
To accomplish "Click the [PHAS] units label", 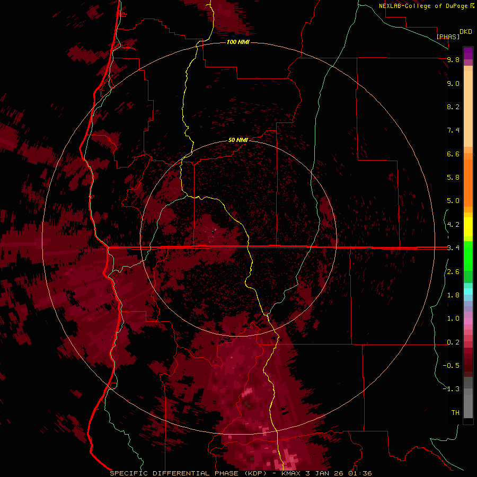I will [448, 37].
